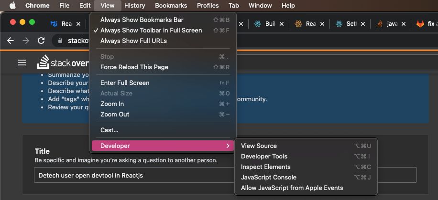Select Inspect Elements
Screen dimensions: 438x200
click(x=306, y=167)
